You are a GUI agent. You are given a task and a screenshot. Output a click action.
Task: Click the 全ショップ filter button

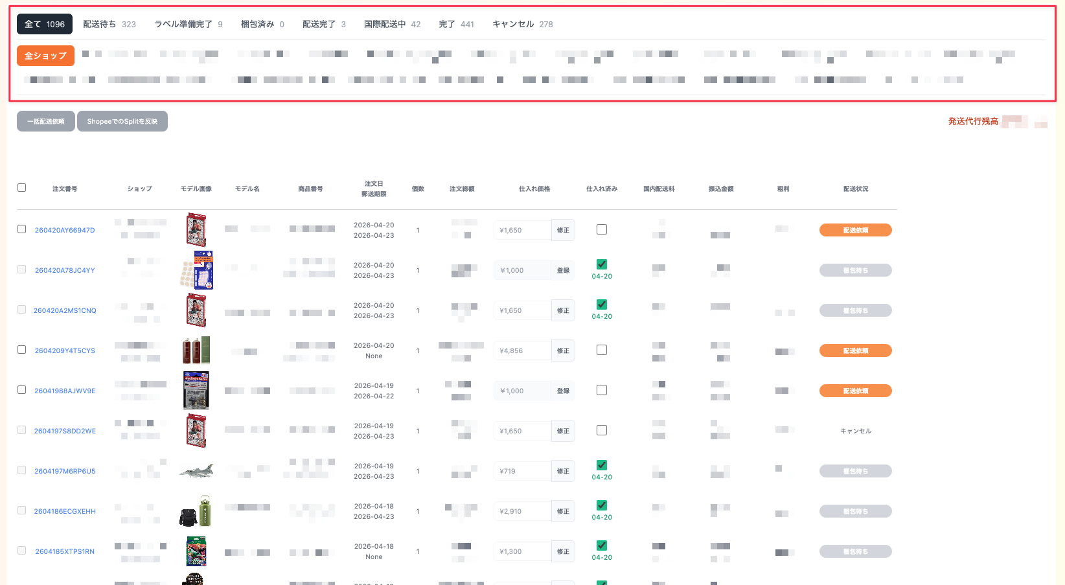(x=45, y=56)
